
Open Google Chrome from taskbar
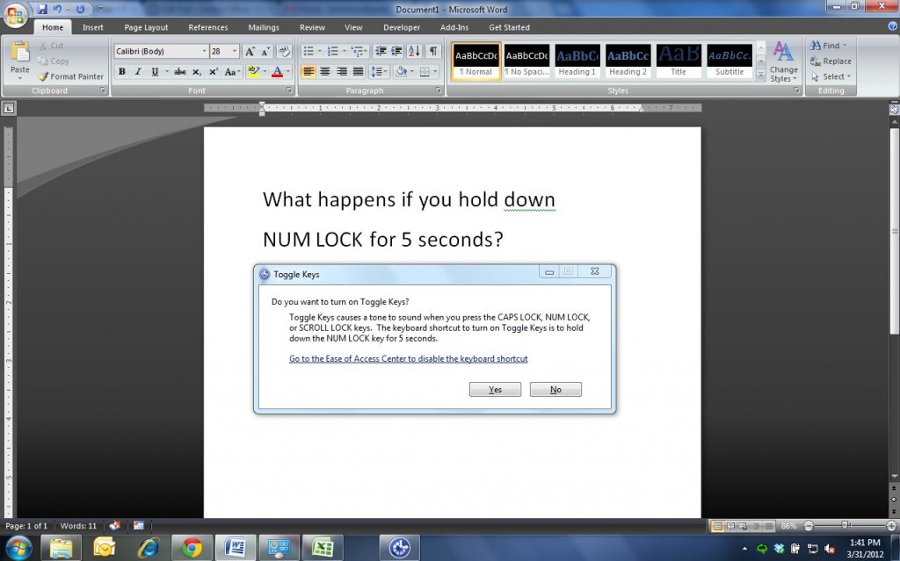point(192,549)
